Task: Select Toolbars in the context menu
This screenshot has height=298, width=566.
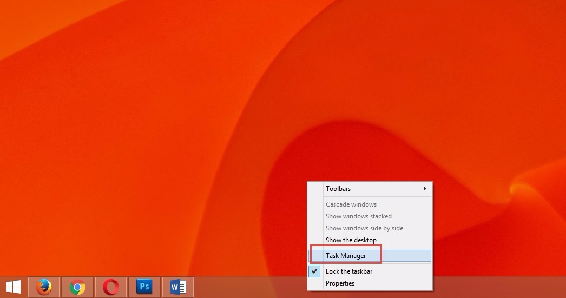Action: point(338,189)
